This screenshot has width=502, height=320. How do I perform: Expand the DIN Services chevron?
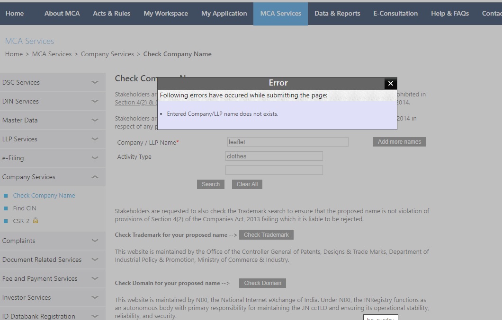pyautogui.click(x=95, y=101)
